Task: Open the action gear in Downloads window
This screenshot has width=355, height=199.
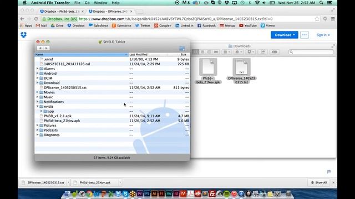Action: pos(239,52)
